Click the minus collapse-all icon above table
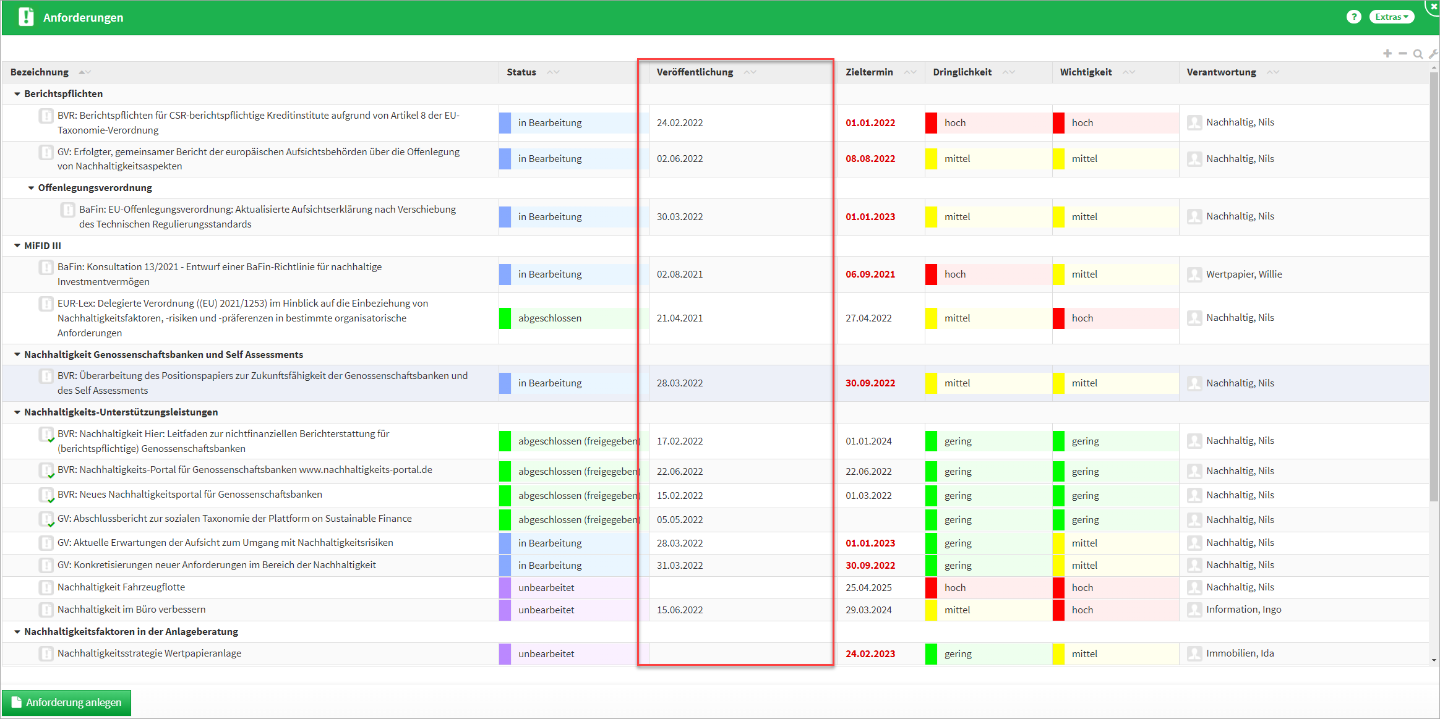 pyautogui.click(x=1403, y=54)
